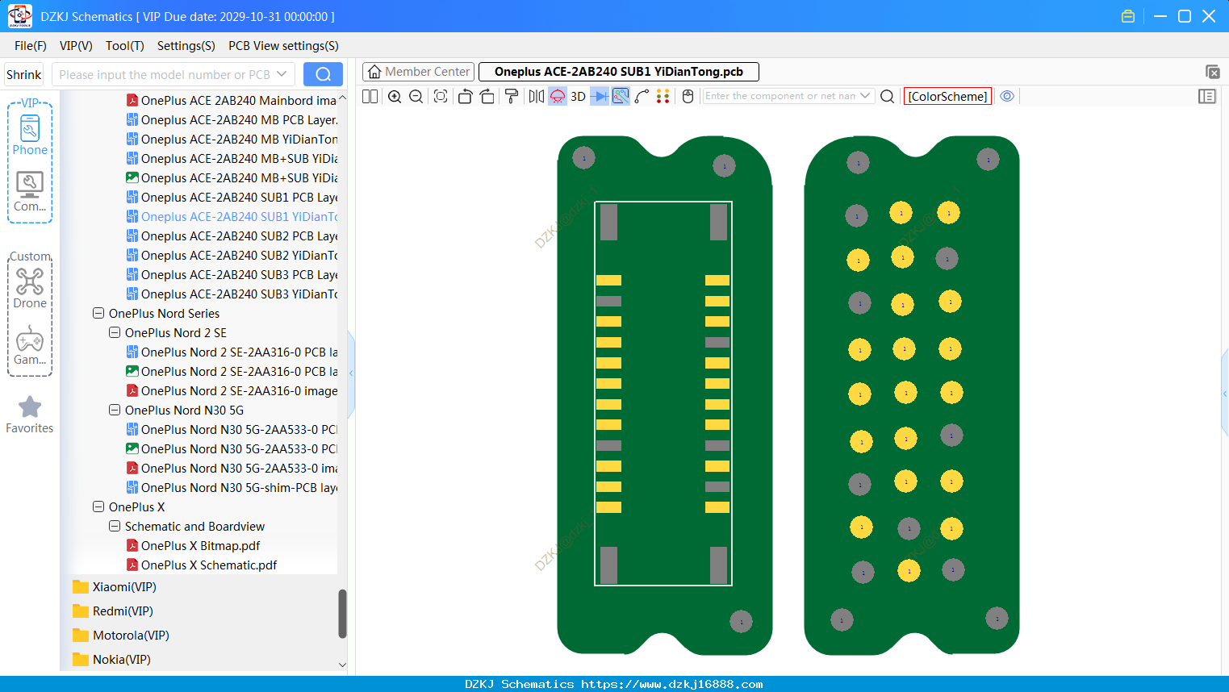Select the trace path curve tool
The height and width of the screenshot is (692, 1229).
(x=642, y=96)
